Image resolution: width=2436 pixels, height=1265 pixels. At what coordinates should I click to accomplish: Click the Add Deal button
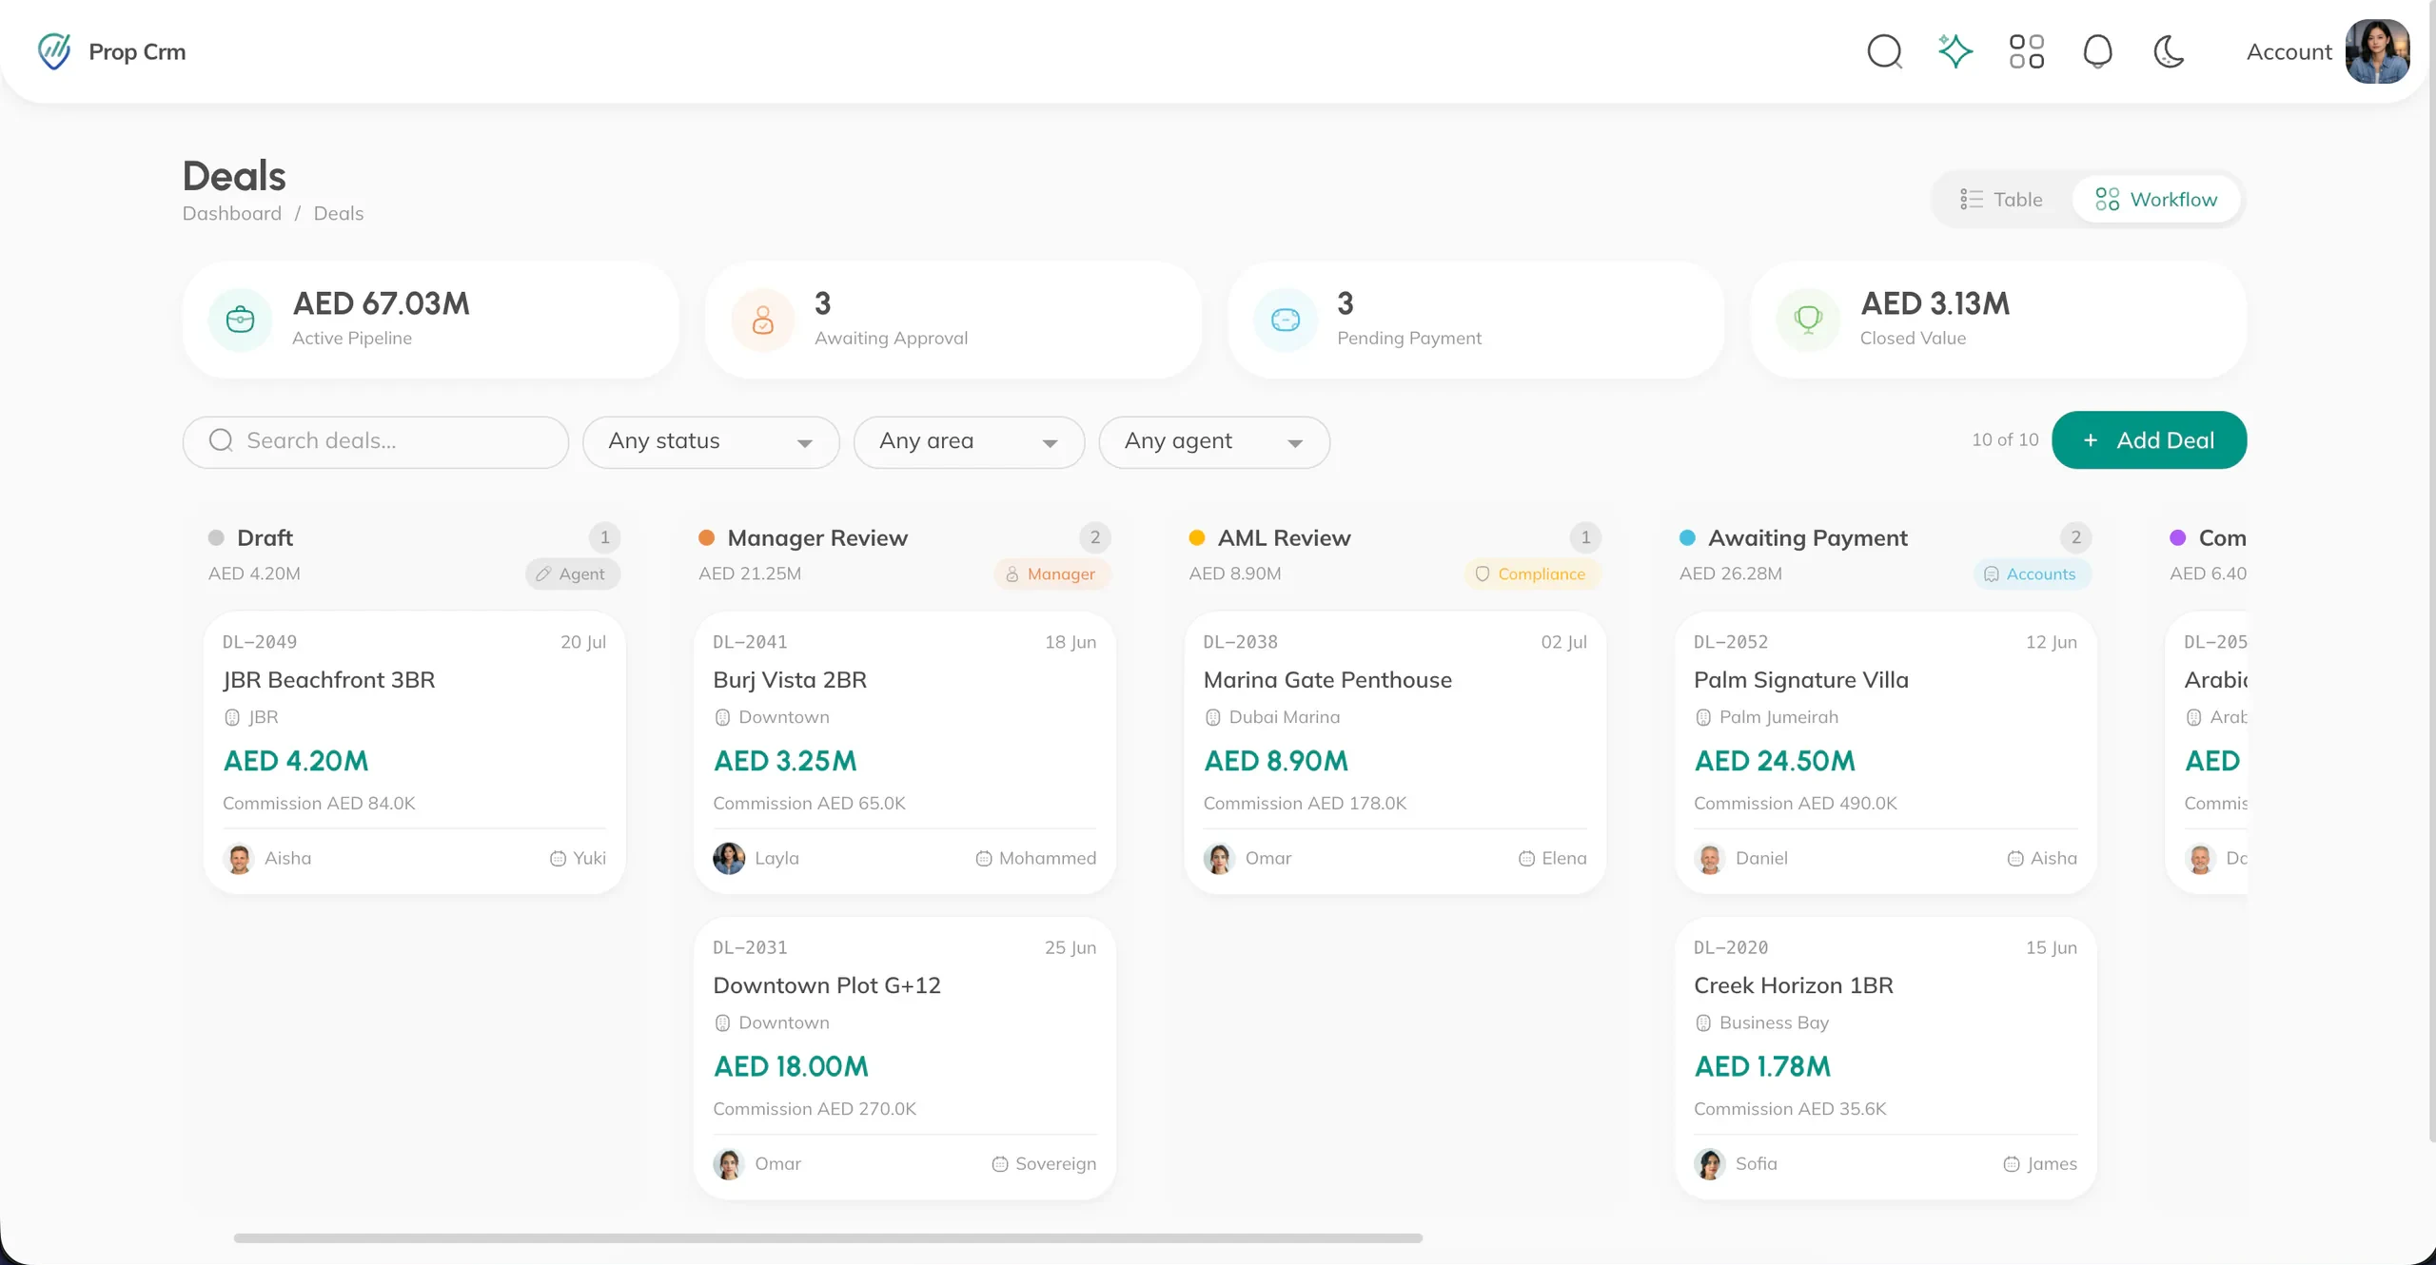(2149, 440)
